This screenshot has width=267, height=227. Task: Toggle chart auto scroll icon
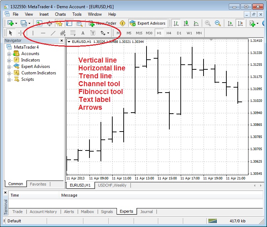click(x=230, y=23)
